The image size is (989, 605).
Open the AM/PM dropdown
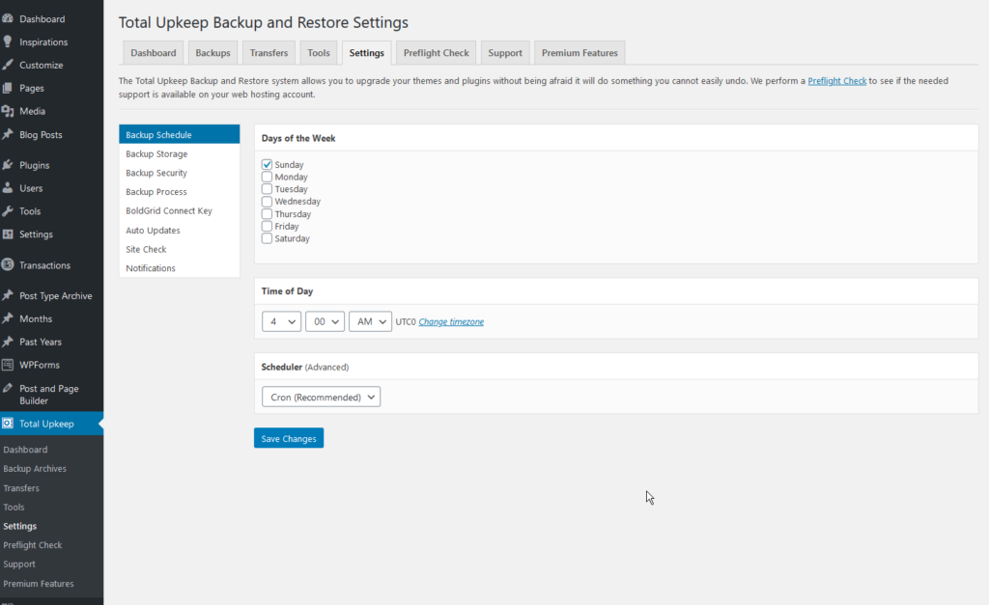[370, 322]
